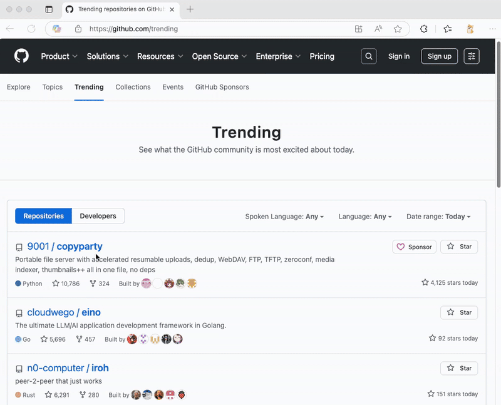501x405 pixels.
Task: Switch to Developers view
Action: [x=98, y=216]
